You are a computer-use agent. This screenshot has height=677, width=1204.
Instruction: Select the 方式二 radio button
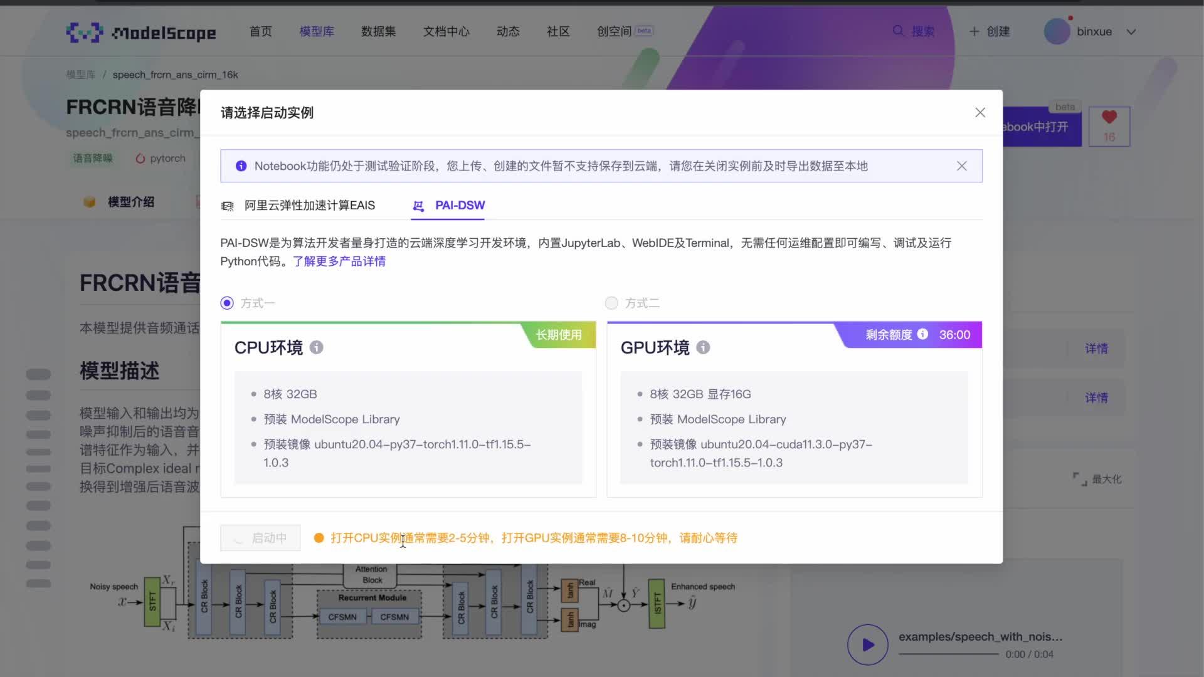611,303
